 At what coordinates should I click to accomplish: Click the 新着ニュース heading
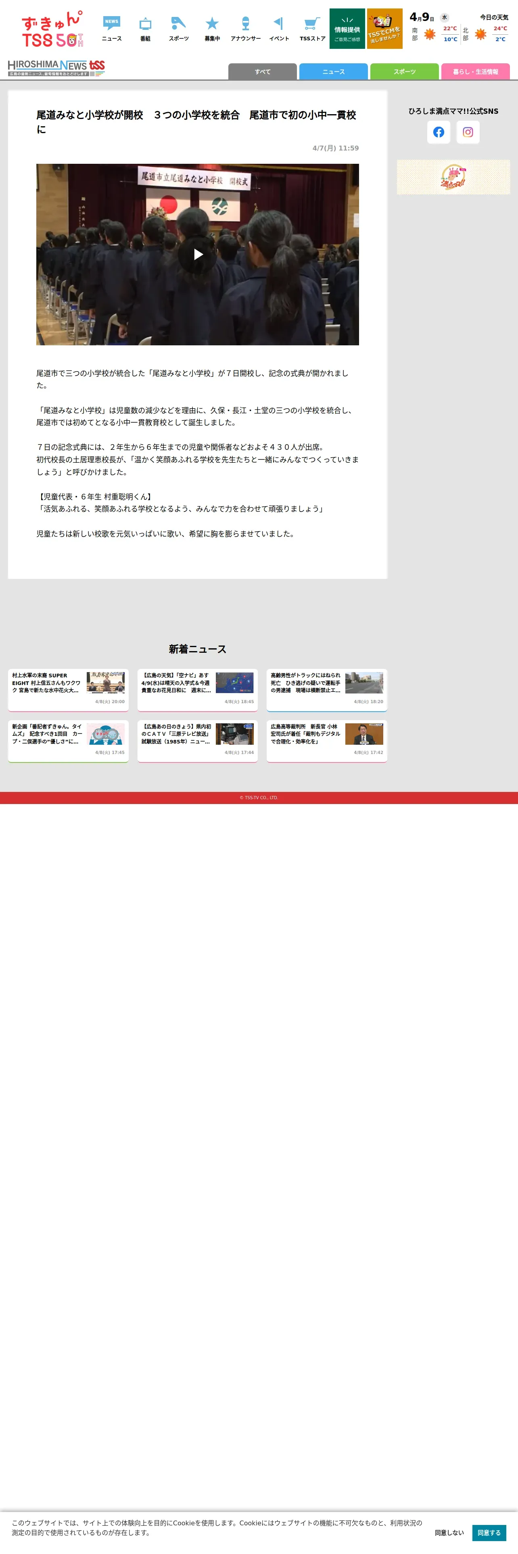tap(198, 649)
